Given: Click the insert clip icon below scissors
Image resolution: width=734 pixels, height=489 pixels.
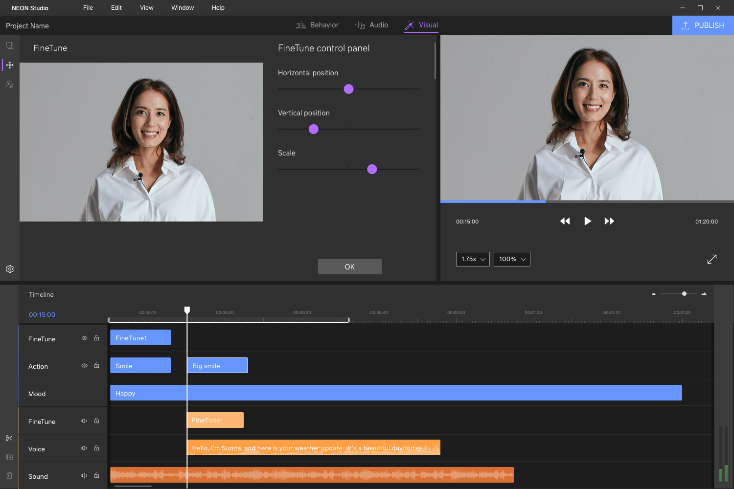Looking at the screenshot, I should 9,457.
